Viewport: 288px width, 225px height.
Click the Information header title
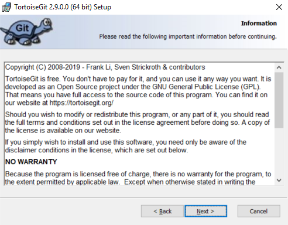[x=259, y=23]
